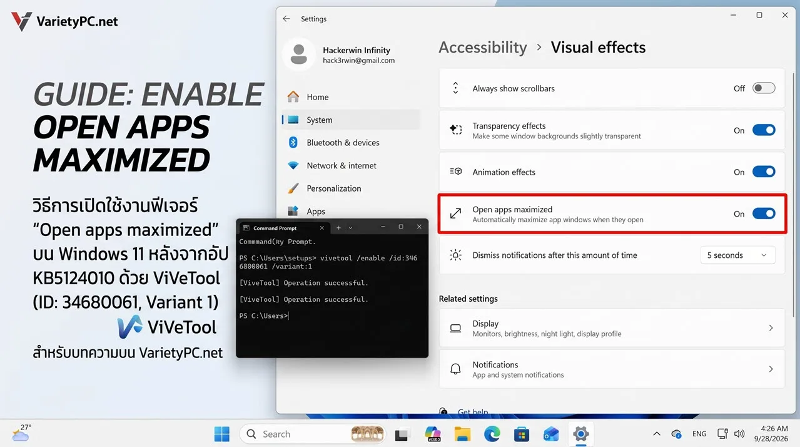Click the Animation effects icon
The width and height of the screenshot is (800, 447).
point(455,172)
